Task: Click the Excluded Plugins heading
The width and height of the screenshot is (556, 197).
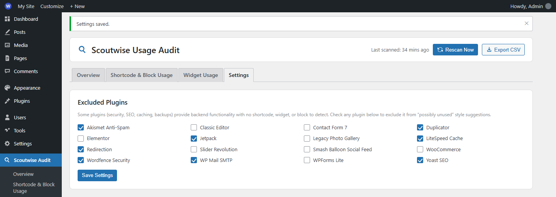Action: click(103, 102)
